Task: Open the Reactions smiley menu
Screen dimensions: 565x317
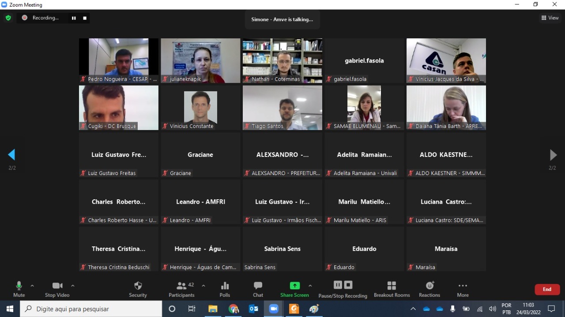Action: [x=429, y=289]
